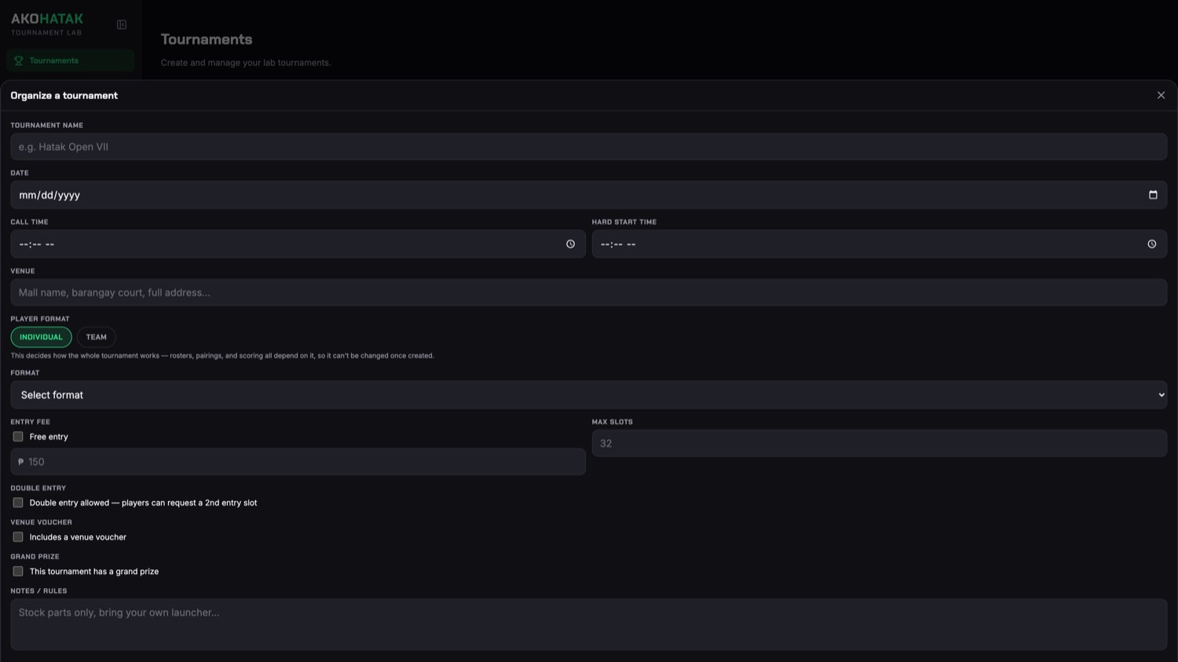
Task: Click the "Organize a tournament" dialog title
Action: pos(64,96)
